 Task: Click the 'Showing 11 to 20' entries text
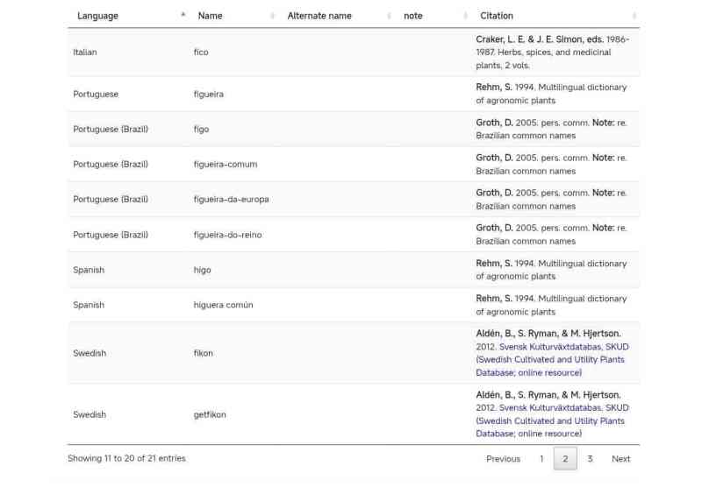click(x=126, y=458)
